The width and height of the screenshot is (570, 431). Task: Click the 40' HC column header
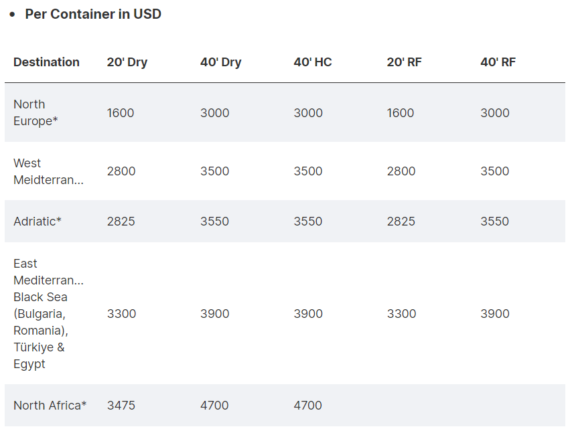click(x=313, y=62)
